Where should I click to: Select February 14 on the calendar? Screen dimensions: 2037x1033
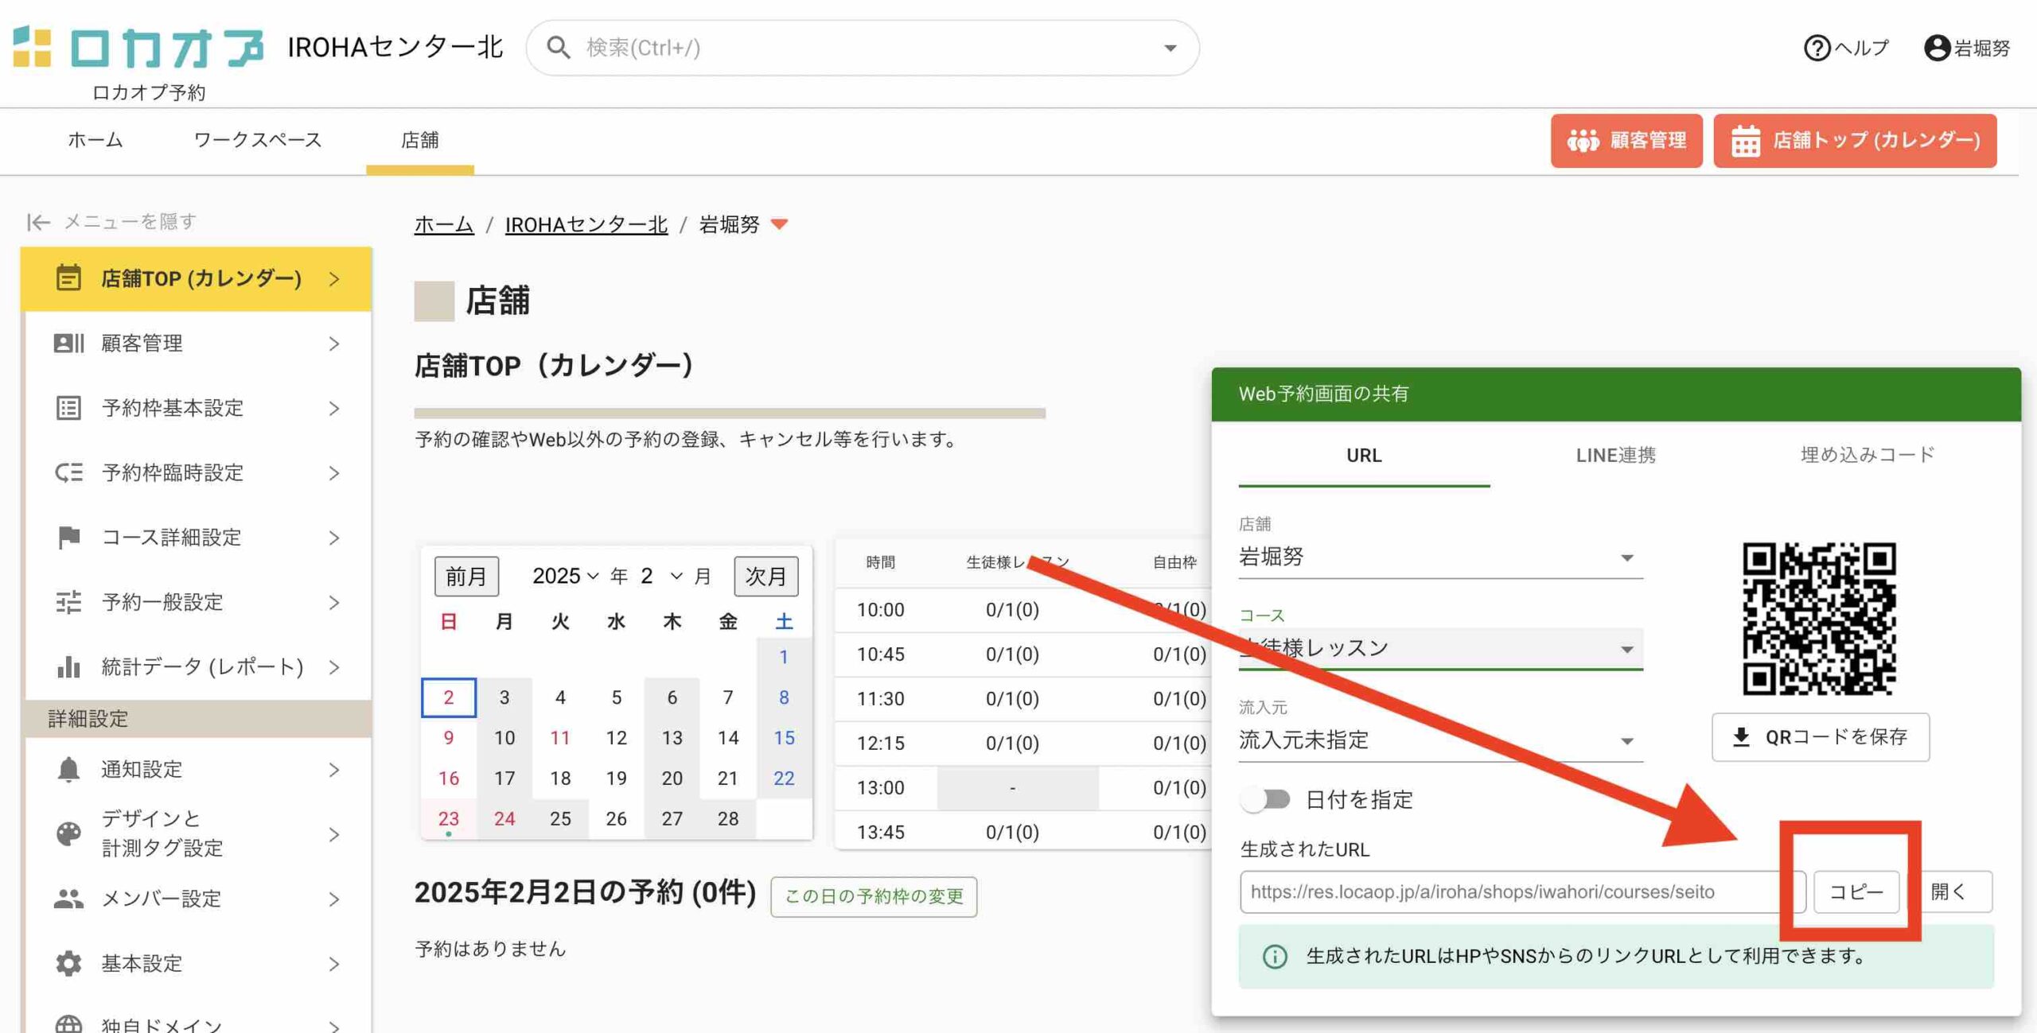click(727, 738)
